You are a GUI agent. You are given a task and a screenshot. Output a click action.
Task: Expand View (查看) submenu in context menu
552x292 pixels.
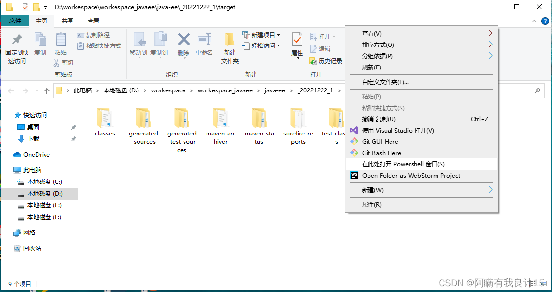[x=422, y=34]
